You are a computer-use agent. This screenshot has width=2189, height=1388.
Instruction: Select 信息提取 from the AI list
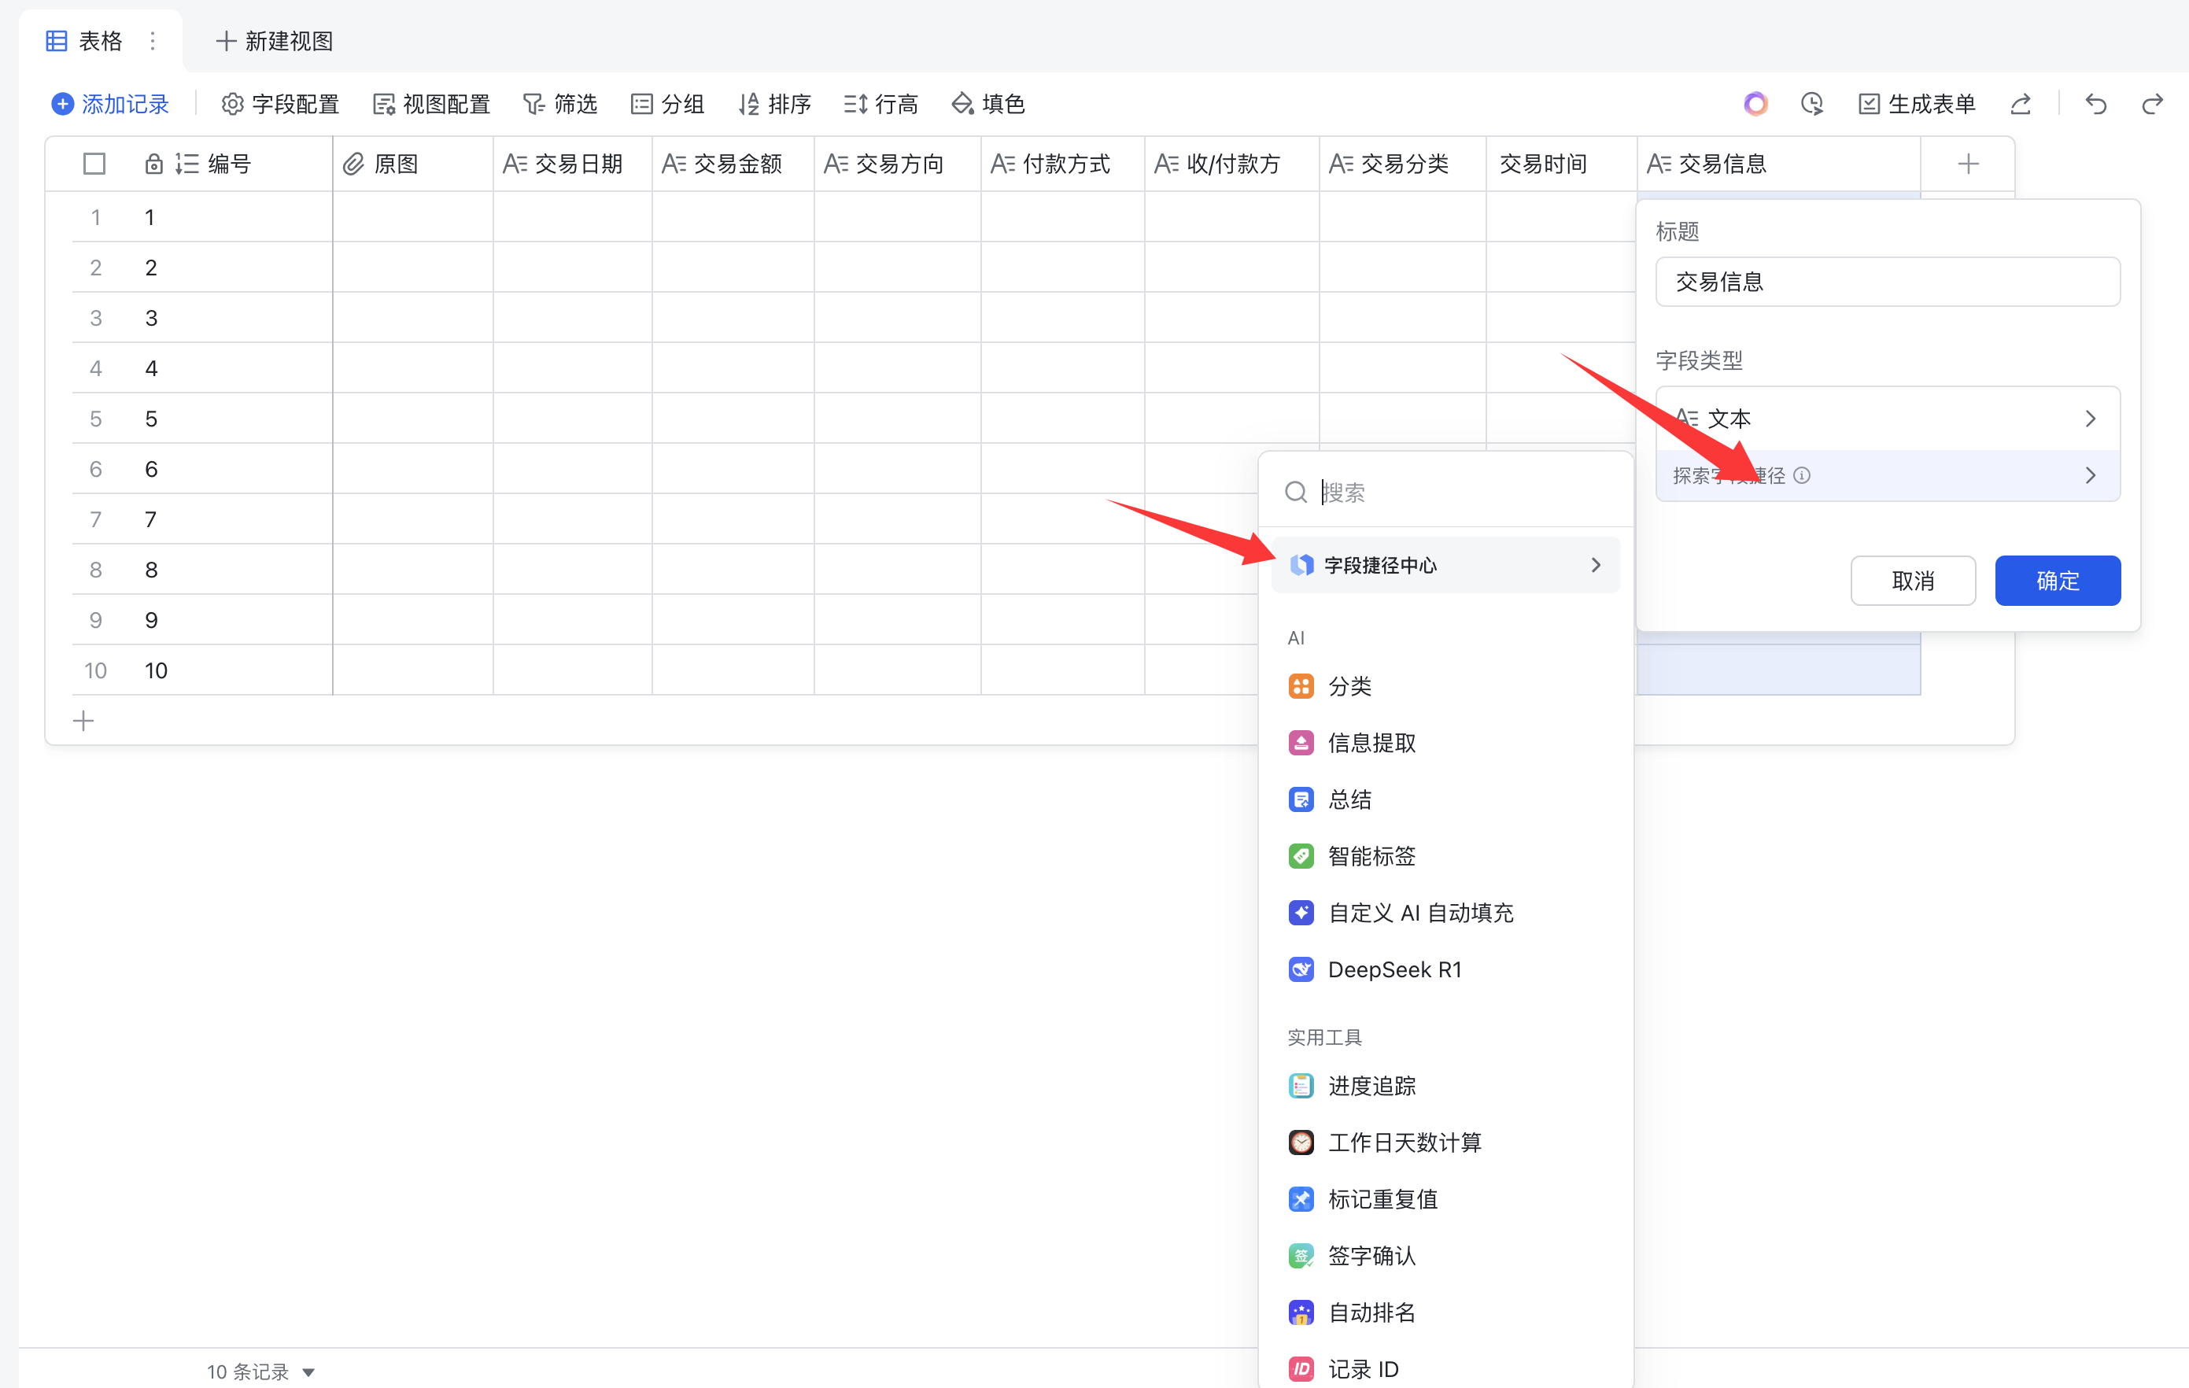tap(1371, 744)
